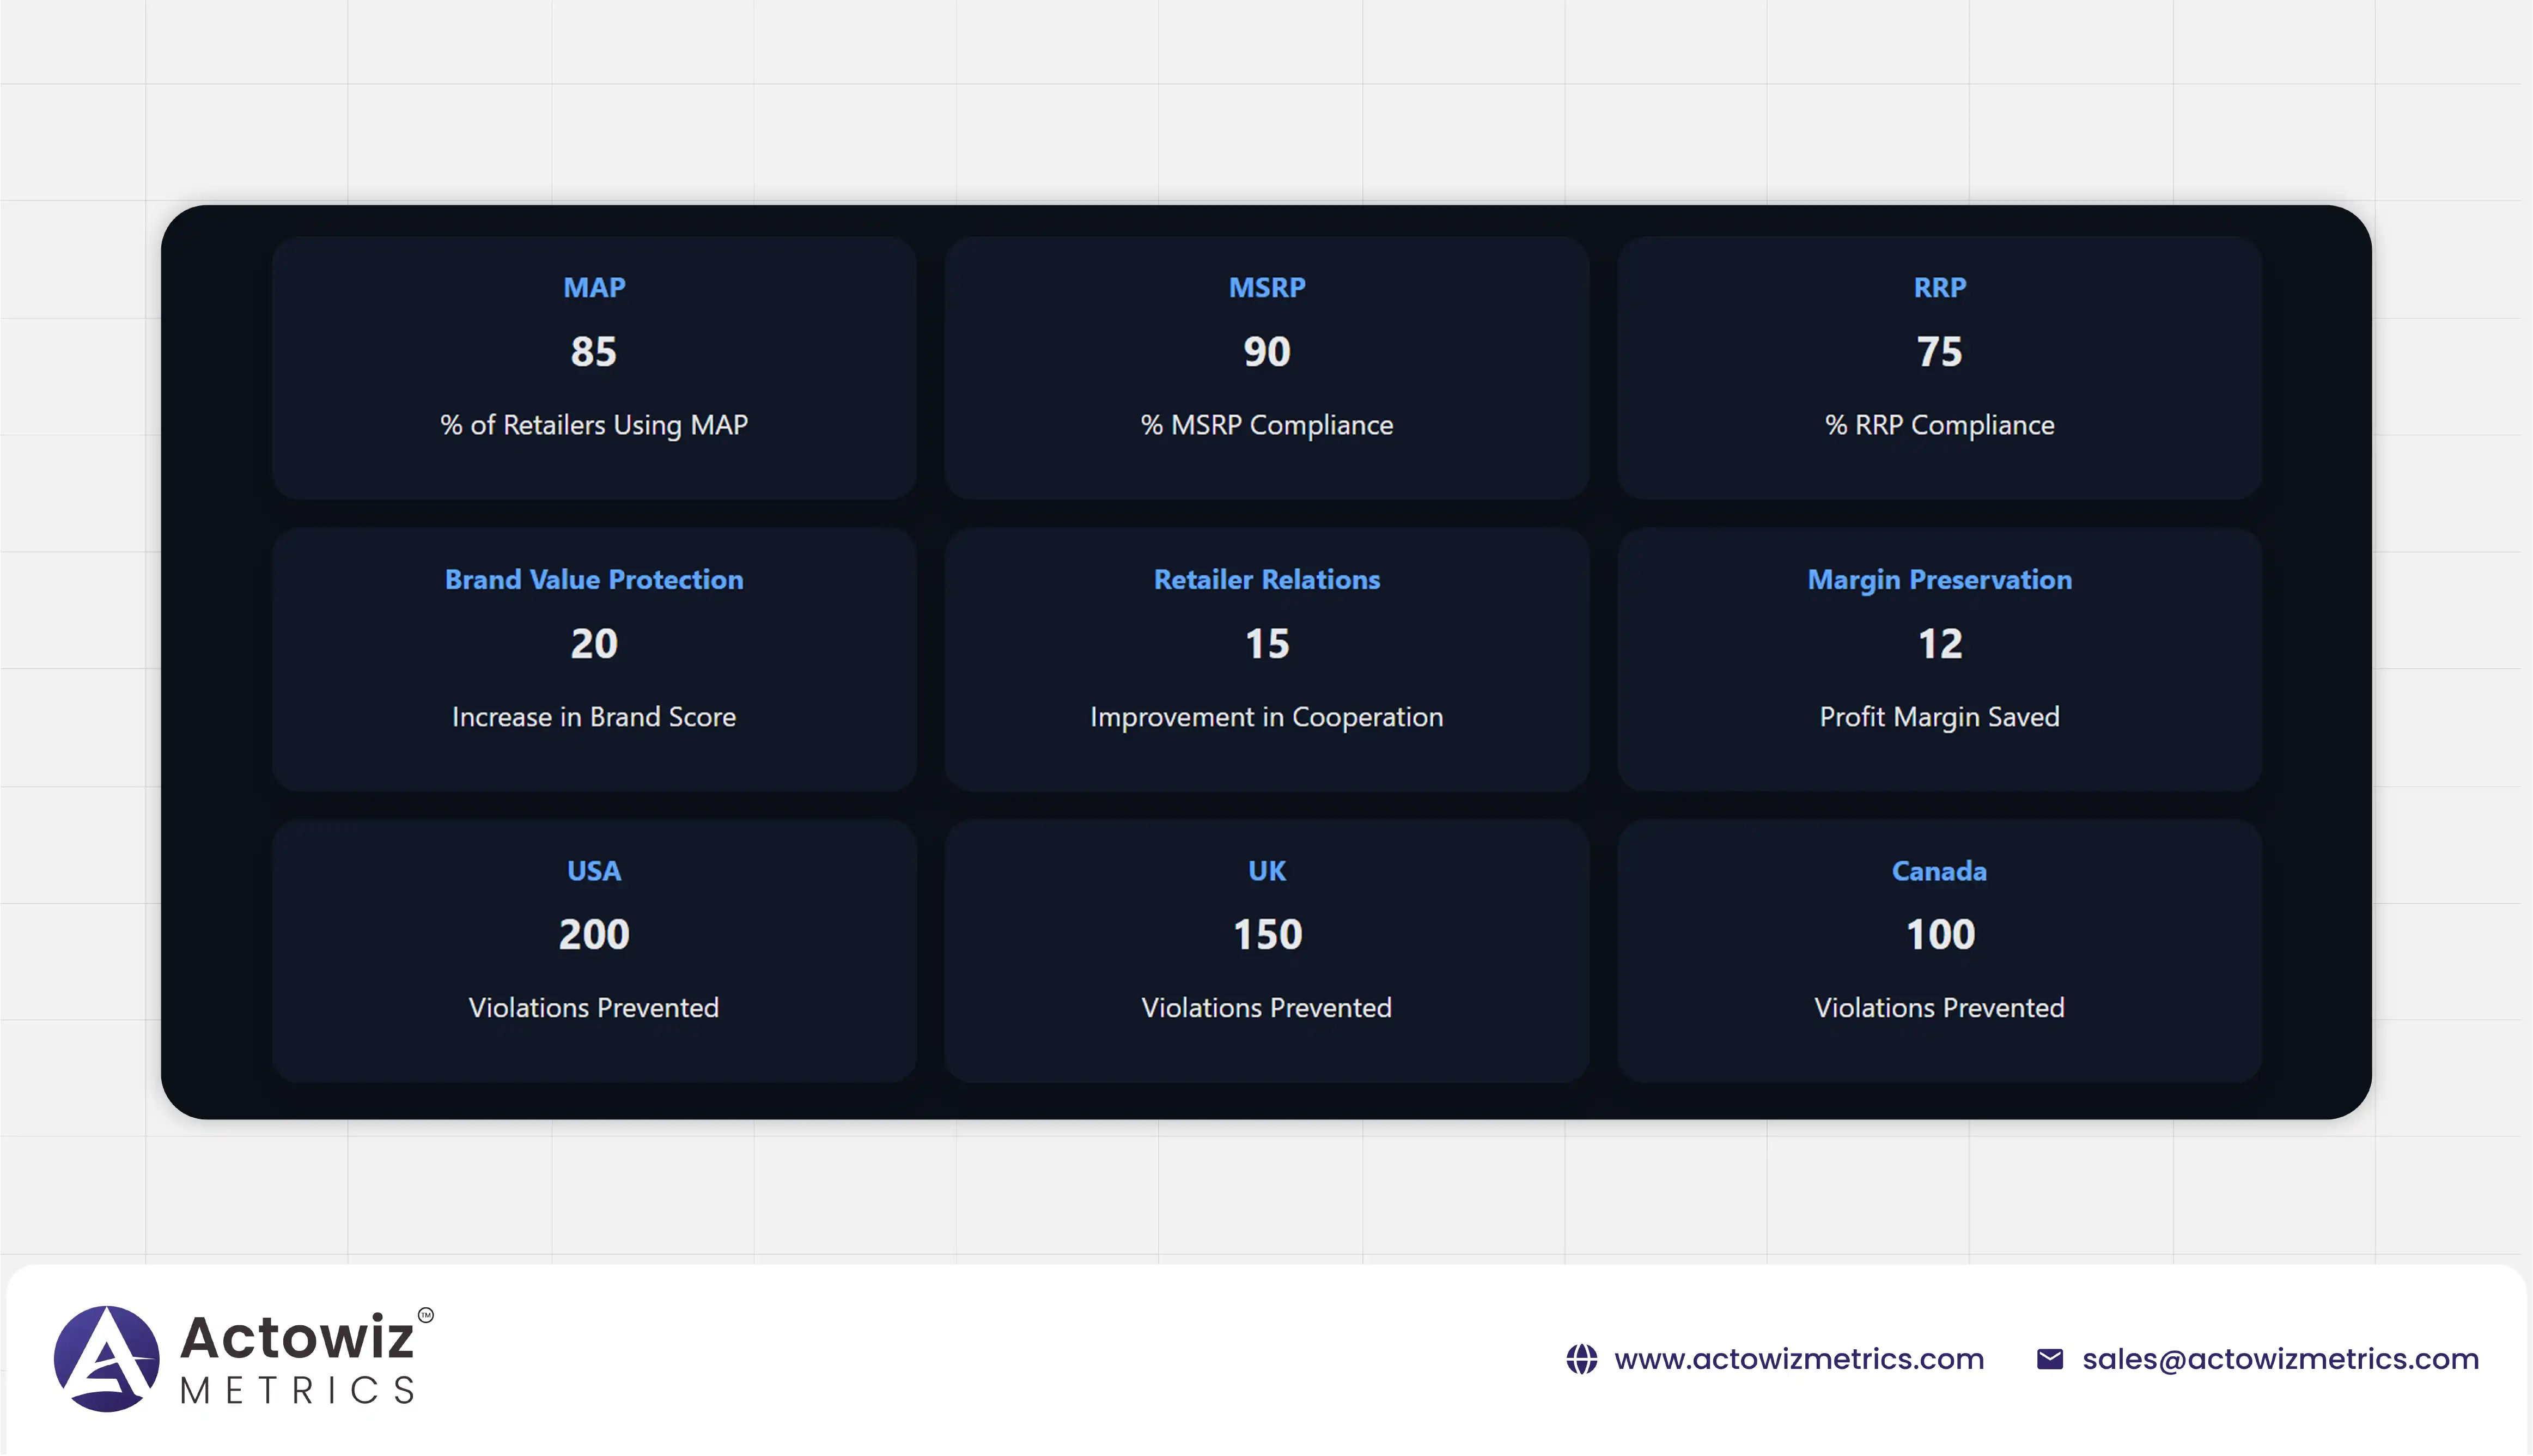Click 'Profit Margin Saved' label
The height and width of the screenshot is (1456, 2533).
tap(1940, 717)
